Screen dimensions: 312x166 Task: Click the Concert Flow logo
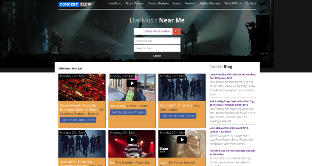[76, 4]
